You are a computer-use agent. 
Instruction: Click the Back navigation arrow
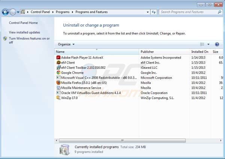[x=5, y=12]
